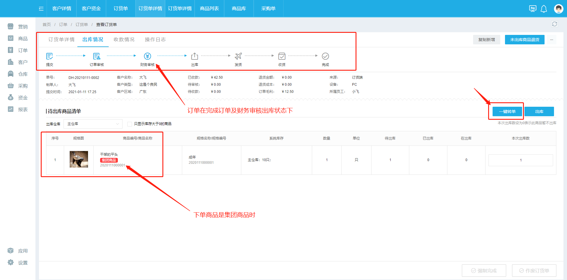The width and height of the screenshot is (567, 280).
Task: Switch to the 操作日志 tab
Action: [x=155, y=40]
